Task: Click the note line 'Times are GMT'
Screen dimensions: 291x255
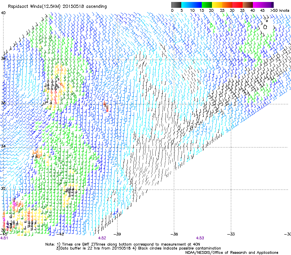Action: coord(76,244)
